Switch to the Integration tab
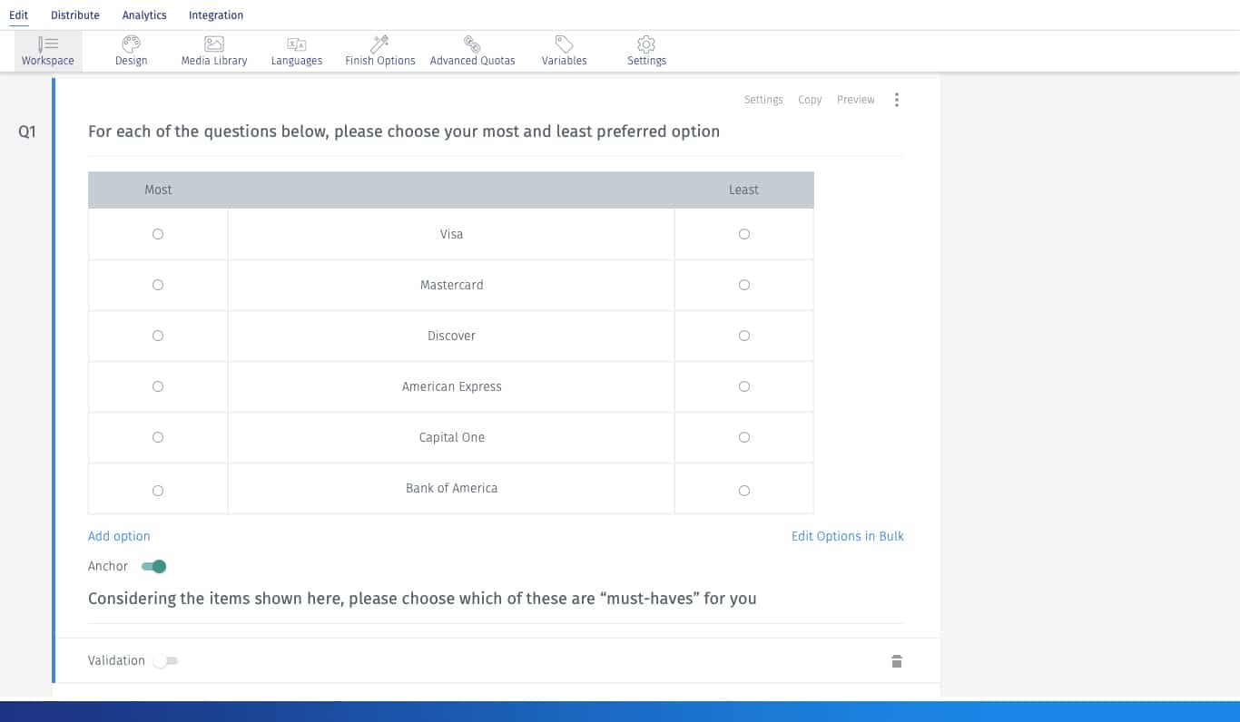The width and height of the screenshot is (1240, 722). pyautogui.click(x=216, y=15)
